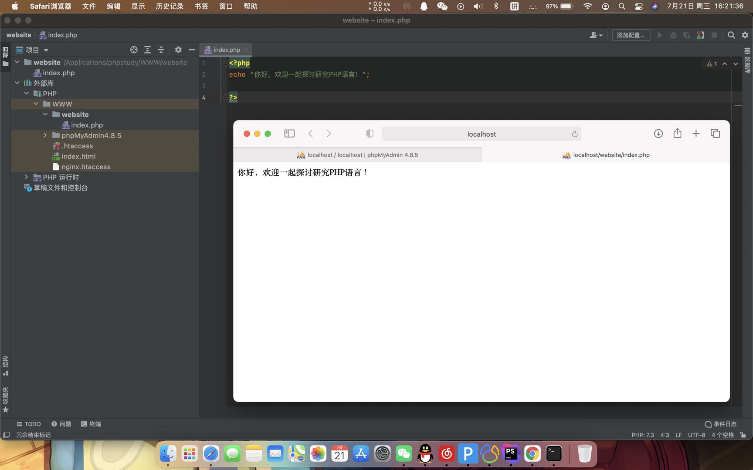Collapse the PHP library node
The width and height of the screenshot is (753, 470).
[27, 93]
